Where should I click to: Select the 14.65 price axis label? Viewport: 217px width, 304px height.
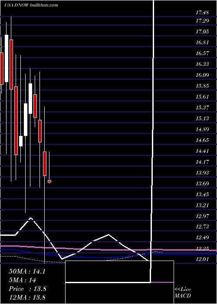pos(202,140)
